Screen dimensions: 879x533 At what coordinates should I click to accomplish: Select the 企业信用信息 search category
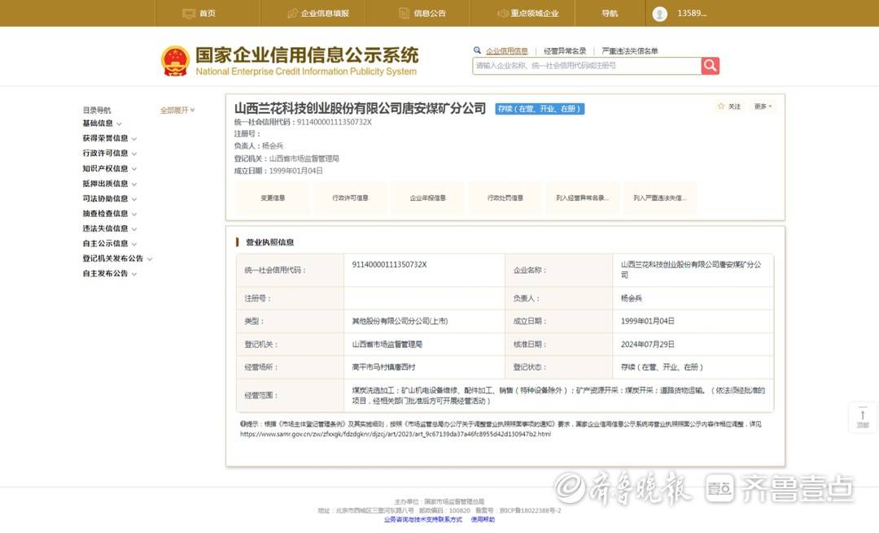[507, 51]
